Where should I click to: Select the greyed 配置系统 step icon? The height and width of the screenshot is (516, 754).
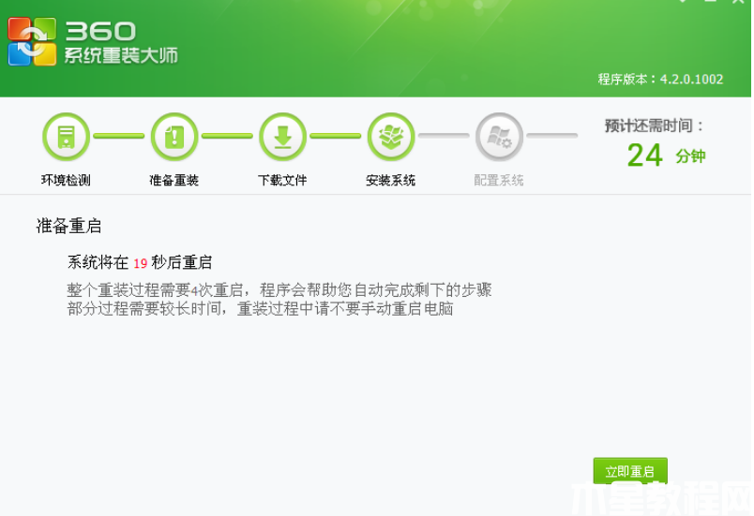499,137
